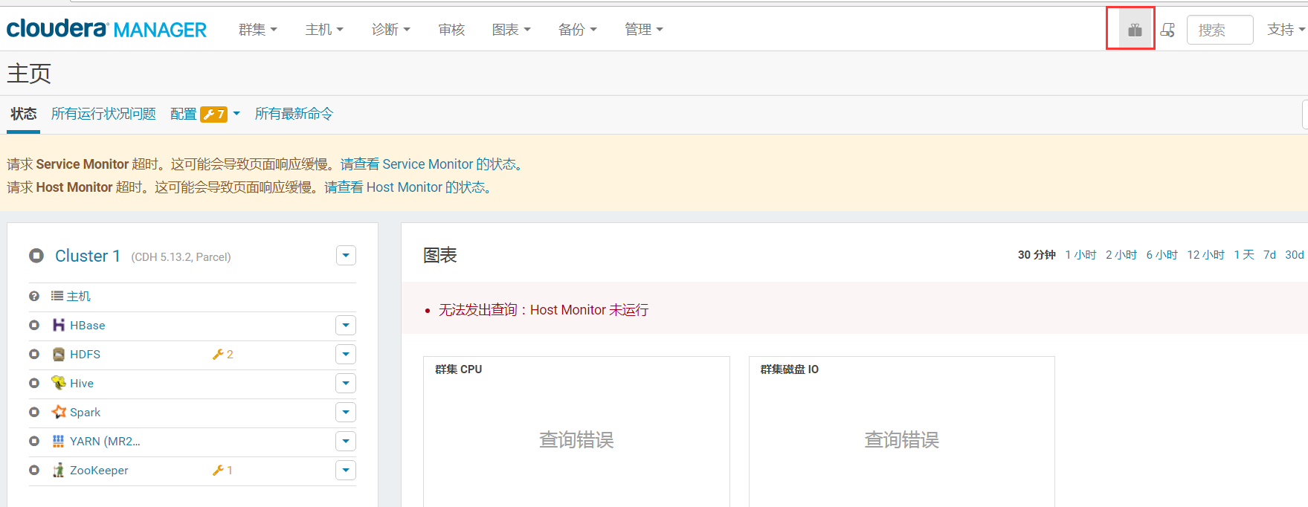
Task: Click the YARN service icon
Action: click(x=59, y=441)
